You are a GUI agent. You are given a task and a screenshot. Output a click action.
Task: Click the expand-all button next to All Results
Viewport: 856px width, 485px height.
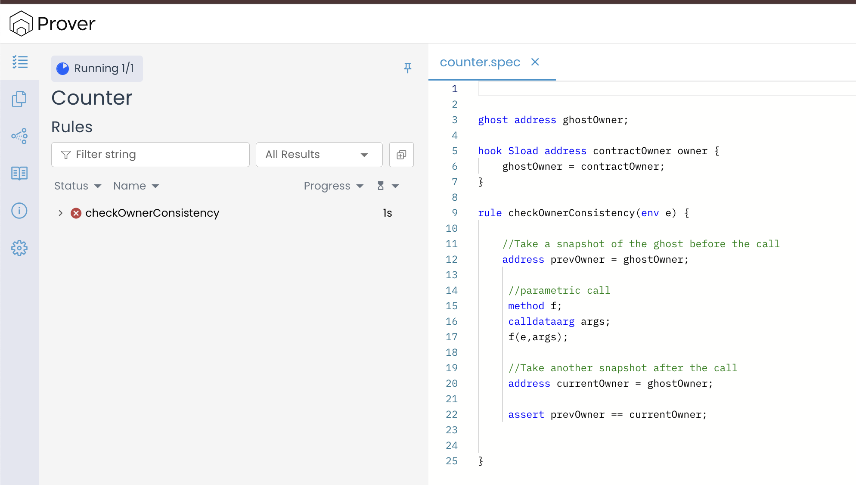401,155
